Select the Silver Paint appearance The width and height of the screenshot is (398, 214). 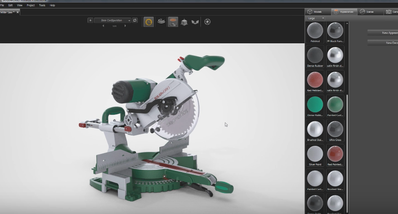[315, 156]
